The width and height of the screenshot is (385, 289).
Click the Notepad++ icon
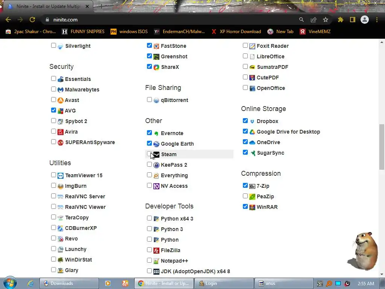(156, 261)
